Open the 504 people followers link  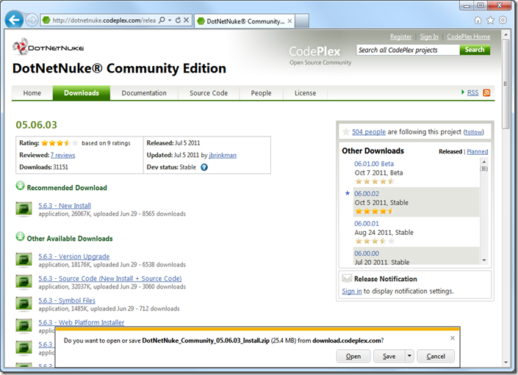coord(369,131)
